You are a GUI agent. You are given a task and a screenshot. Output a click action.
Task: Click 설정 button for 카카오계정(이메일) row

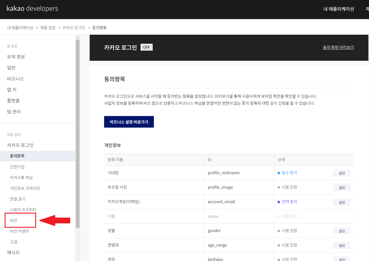click(342, 202)
